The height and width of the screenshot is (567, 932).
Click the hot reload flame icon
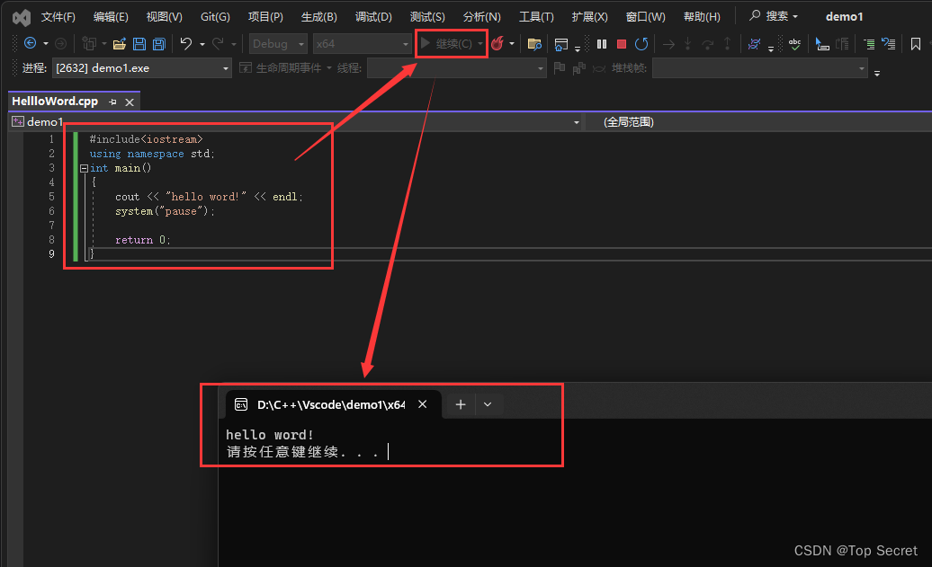tap(497, 43)
